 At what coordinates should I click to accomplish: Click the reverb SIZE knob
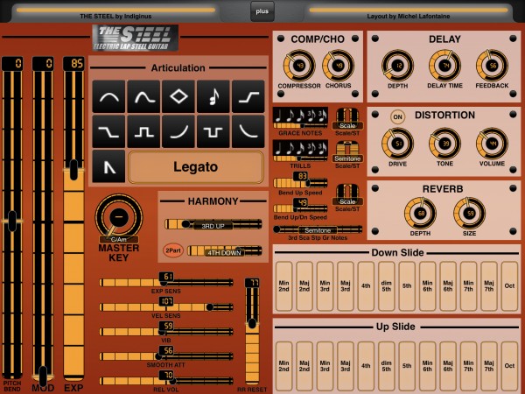(x=469, y=214)
